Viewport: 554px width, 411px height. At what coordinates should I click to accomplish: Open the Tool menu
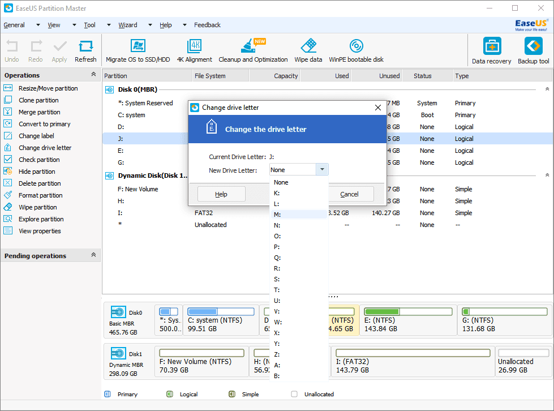point(90,25)
